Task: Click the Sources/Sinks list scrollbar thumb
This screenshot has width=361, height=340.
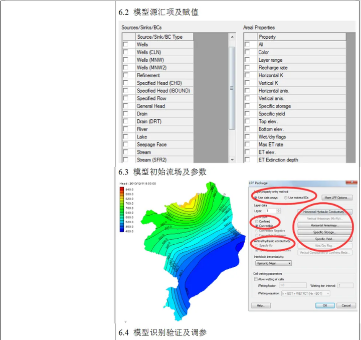Action: [x=232, y=88]
